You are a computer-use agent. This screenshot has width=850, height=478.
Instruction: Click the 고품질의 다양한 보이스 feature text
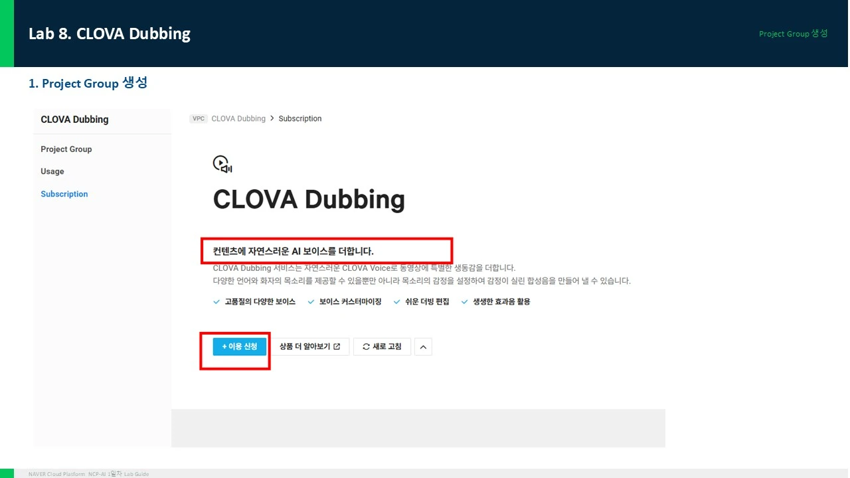[260, 301]
